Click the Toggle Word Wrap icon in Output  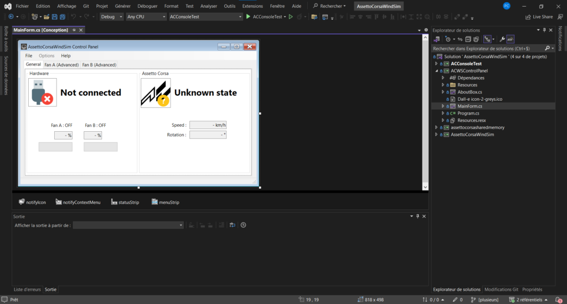[232, 225]
